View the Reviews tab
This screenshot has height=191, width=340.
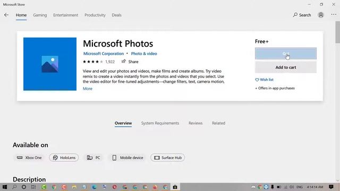click(195, 123)
